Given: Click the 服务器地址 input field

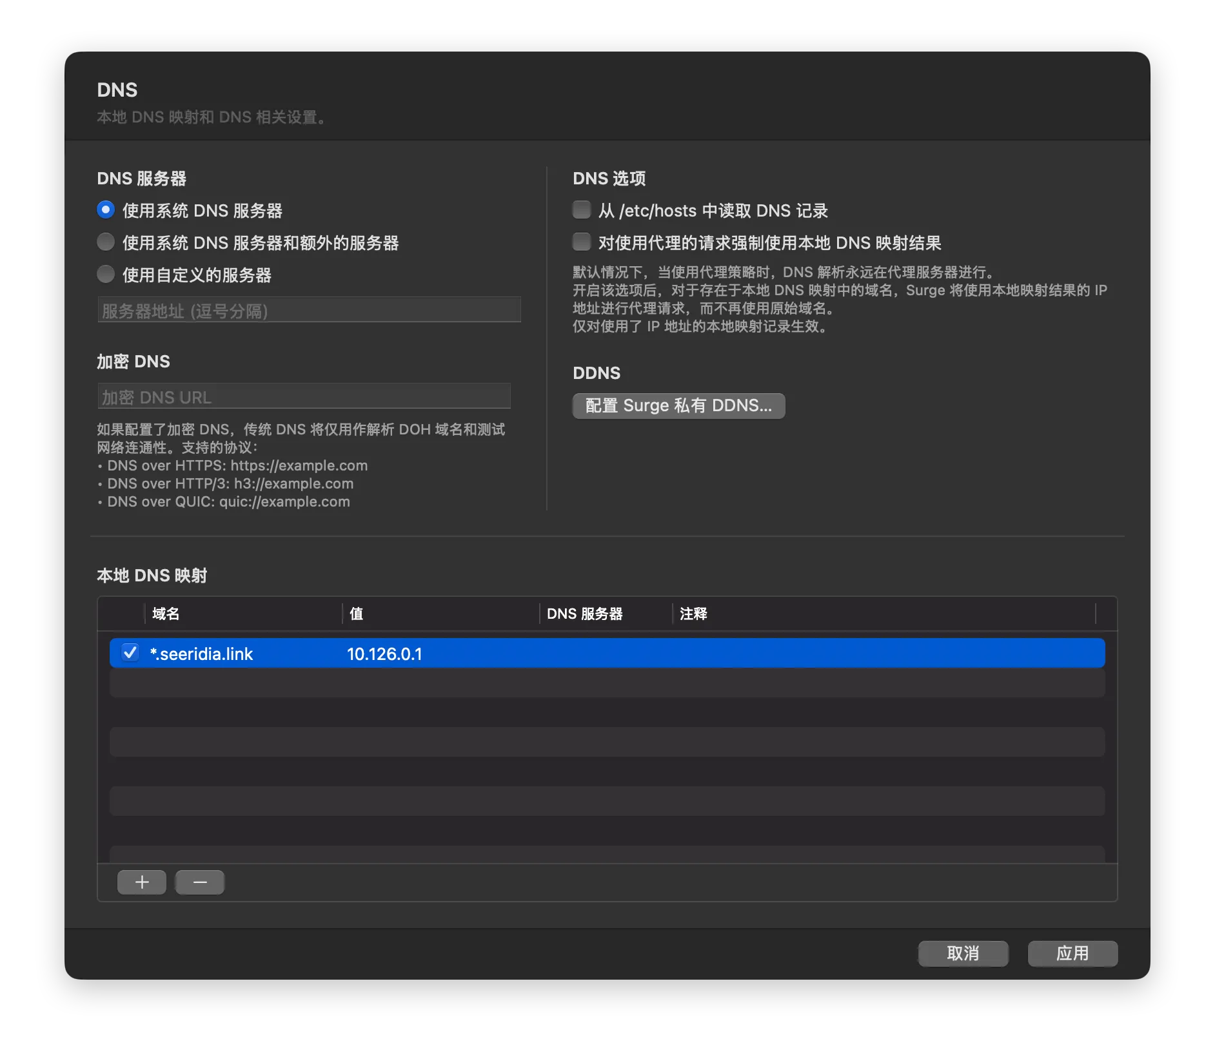Looking at the screenshot, I should [x=309, y=310].
